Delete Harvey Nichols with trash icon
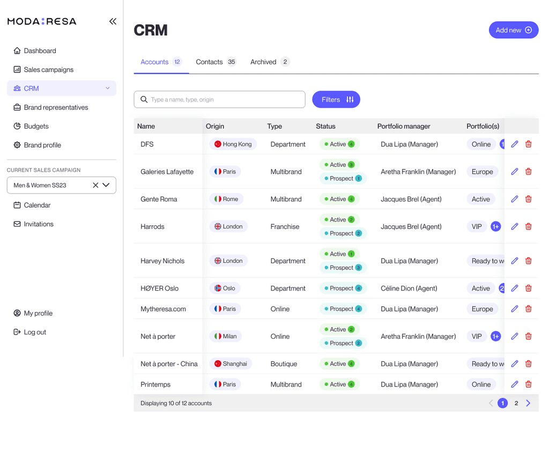This screenshot has height=460, width=549. tap(528, 261)
